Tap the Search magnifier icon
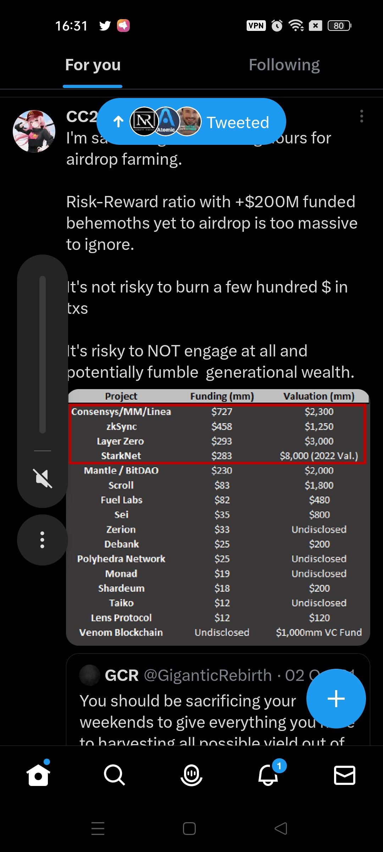 [114, 775]
